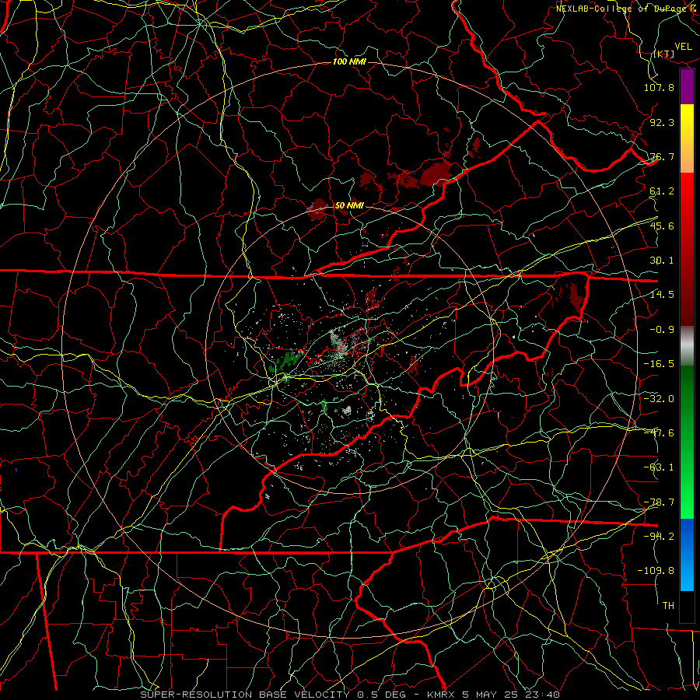Select the -32.0 velocity legend value

pyautogui.click(x=659, y=399)
